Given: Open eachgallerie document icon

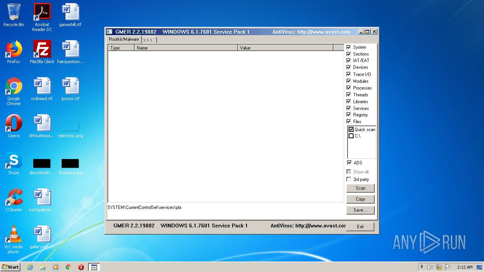Looking at the screenshot, I should click(x=42, y=200).
